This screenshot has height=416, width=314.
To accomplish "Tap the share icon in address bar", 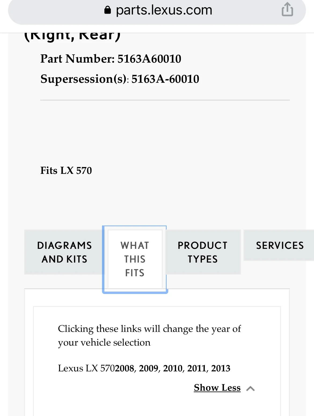I will pyautogui.click(x=287, y=10).
